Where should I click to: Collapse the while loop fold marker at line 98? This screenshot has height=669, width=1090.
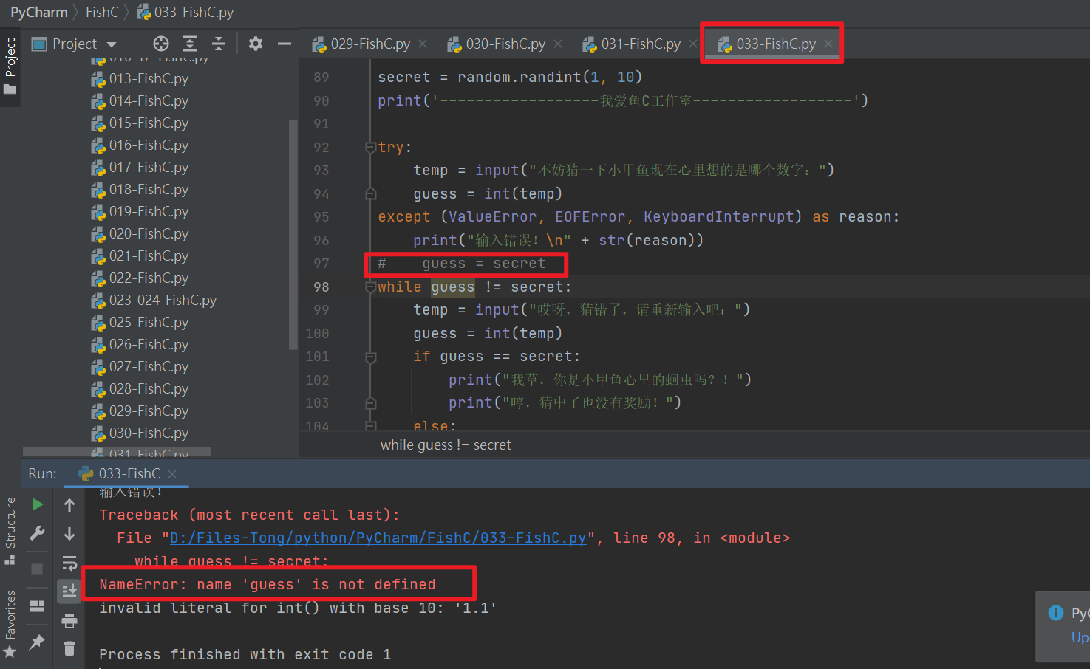click(371, 287)
